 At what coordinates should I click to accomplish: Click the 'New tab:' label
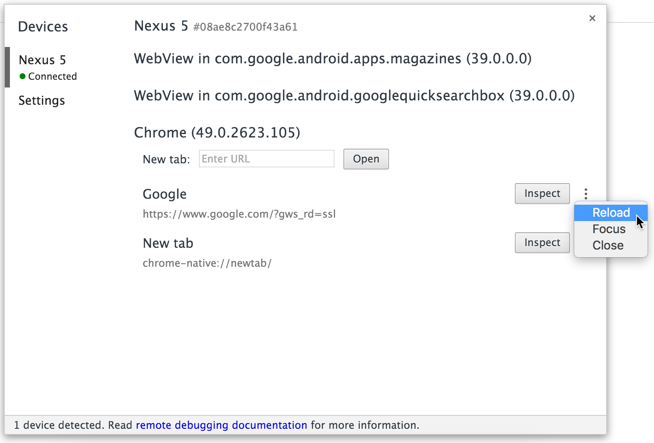166,159
